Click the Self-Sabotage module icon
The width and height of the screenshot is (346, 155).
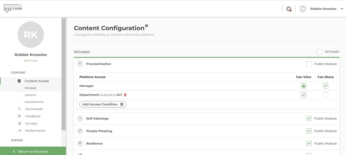click(x=80, y=118)
